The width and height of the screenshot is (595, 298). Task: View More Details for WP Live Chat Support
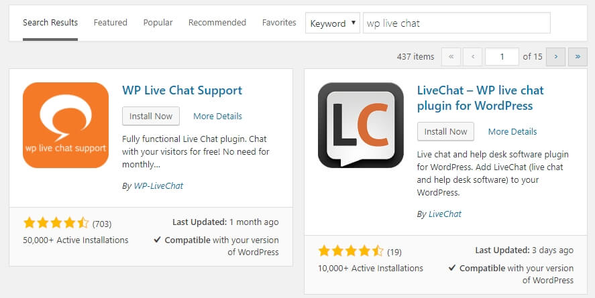tap(218, 117)
